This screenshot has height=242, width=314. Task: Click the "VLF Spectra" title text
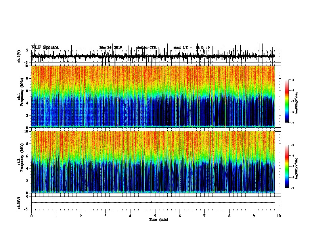45,47
